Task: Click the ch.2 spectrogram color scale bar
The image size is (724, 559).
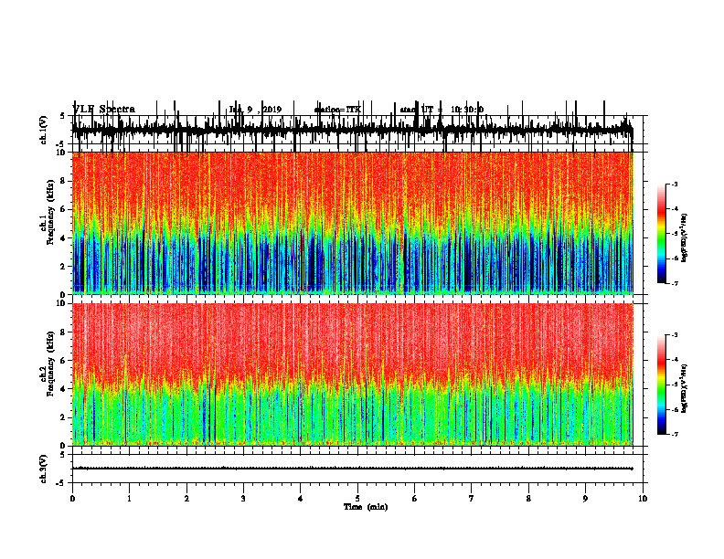Action: point(661,385)
